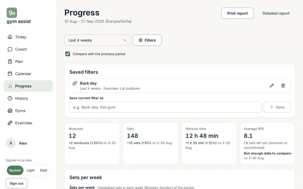Click the Signed in as alex text
Screen dimensions: 303x189
pos(19,160)
